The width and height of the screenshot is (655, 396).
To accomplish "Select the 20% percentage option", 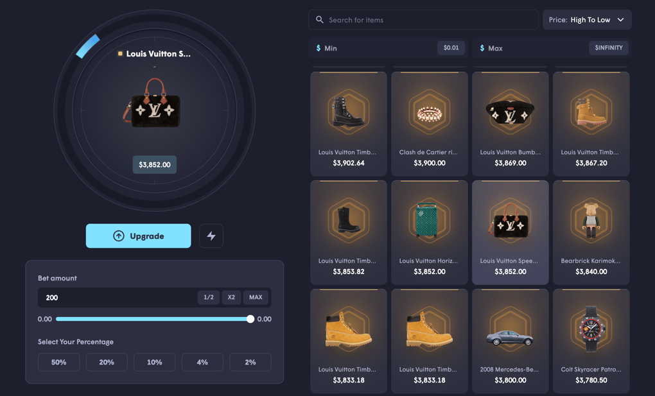I will click(107, 362).
